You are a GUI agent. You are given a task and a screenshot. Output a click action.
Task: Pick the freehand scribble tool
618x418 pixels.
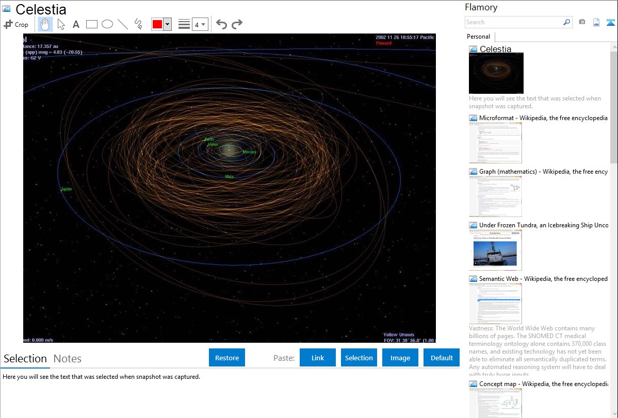138,24
